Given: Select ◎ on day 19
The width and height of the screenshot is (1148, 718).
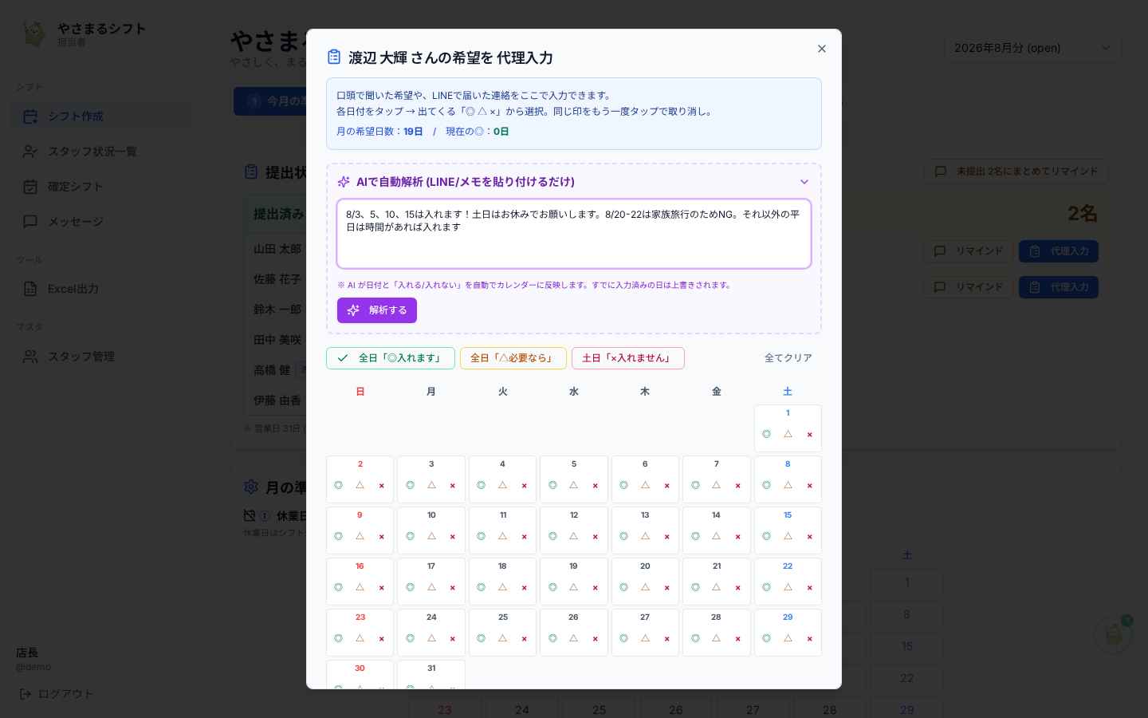Looking at the screenshot, I should [552, 587].
